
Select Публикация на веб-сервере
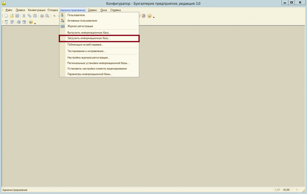[x=99, y=45]
